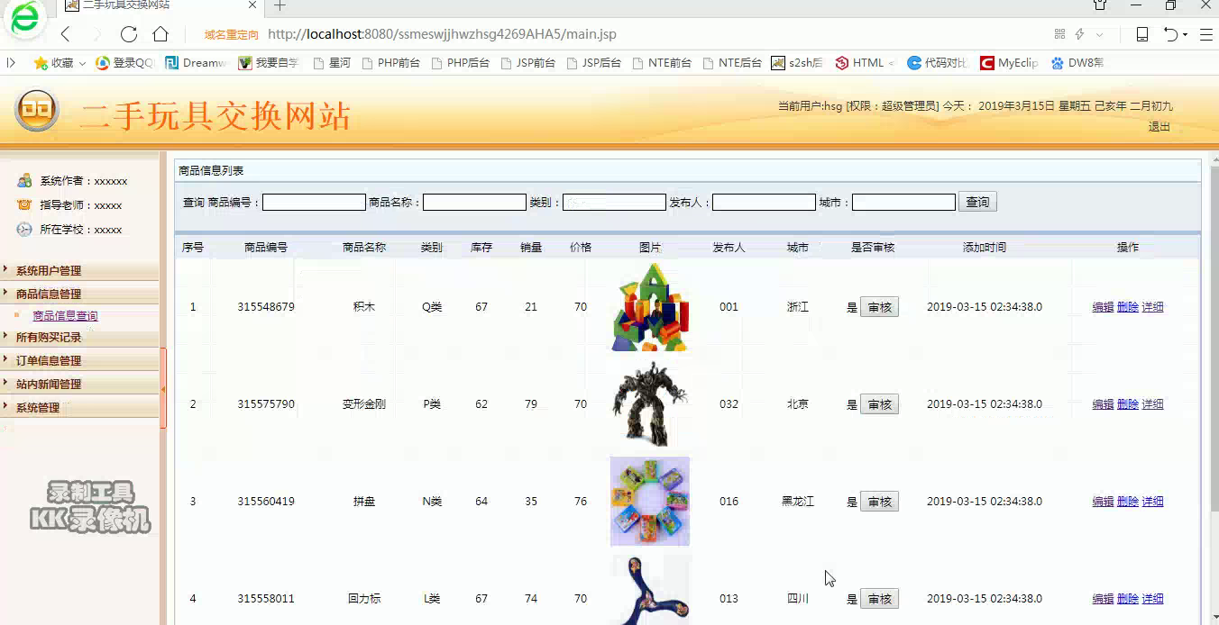The height and width of the screenshot is (625, 1219).
Task: Click the undo closed tab icon
Action: pos(1171,34)
